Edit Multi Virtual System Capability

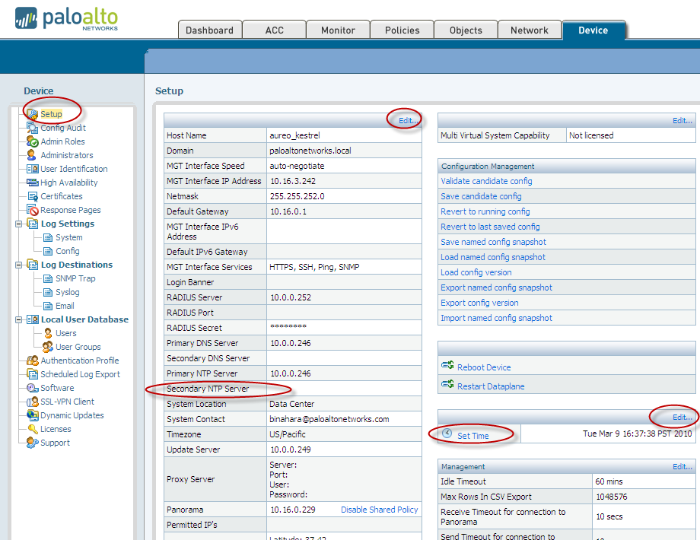[x=682, y=120]
